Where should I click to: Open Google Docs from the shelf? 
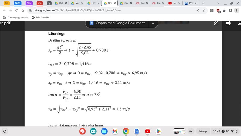(136, 131)
